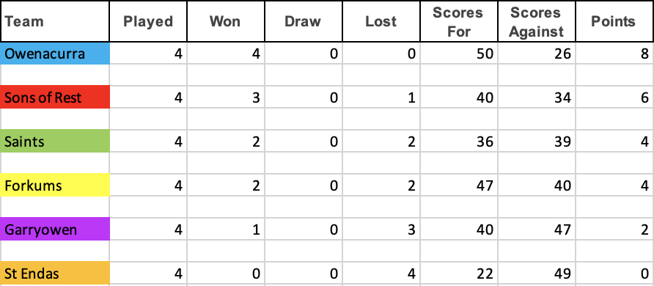Click the green Saints team cell
Viewport: 654px width, 286px height.
[55, 141]
